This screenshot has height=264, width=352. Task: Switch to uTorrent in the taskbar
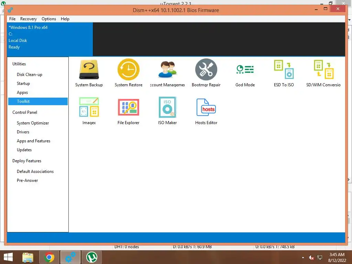click(x=92, y=257)
